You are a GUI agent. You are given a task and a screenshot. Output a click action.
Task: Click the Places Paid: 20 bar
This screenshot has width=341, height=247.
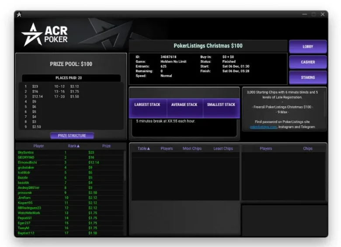[x=71, y=78]
